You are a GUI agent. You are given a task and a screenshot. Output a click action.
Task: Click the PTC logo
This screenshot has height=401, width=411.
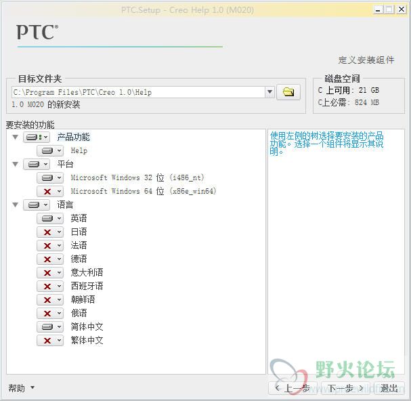tap(37, 33)
